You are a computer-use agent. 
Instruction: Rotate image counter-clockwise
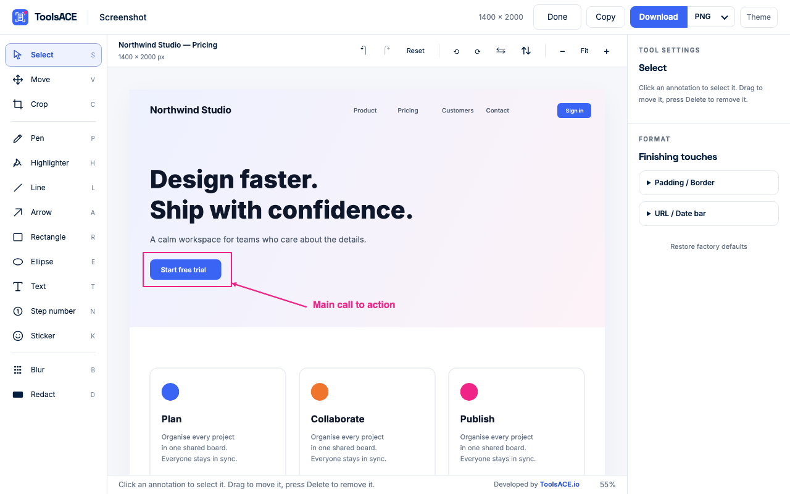(x=456, y=51)
